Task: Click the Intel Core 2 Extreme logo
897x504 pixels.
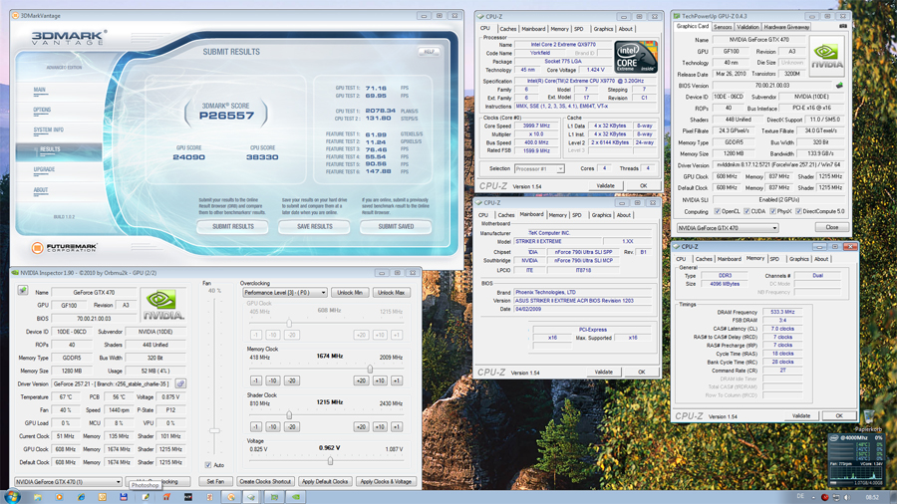Action: coord(636,56)
